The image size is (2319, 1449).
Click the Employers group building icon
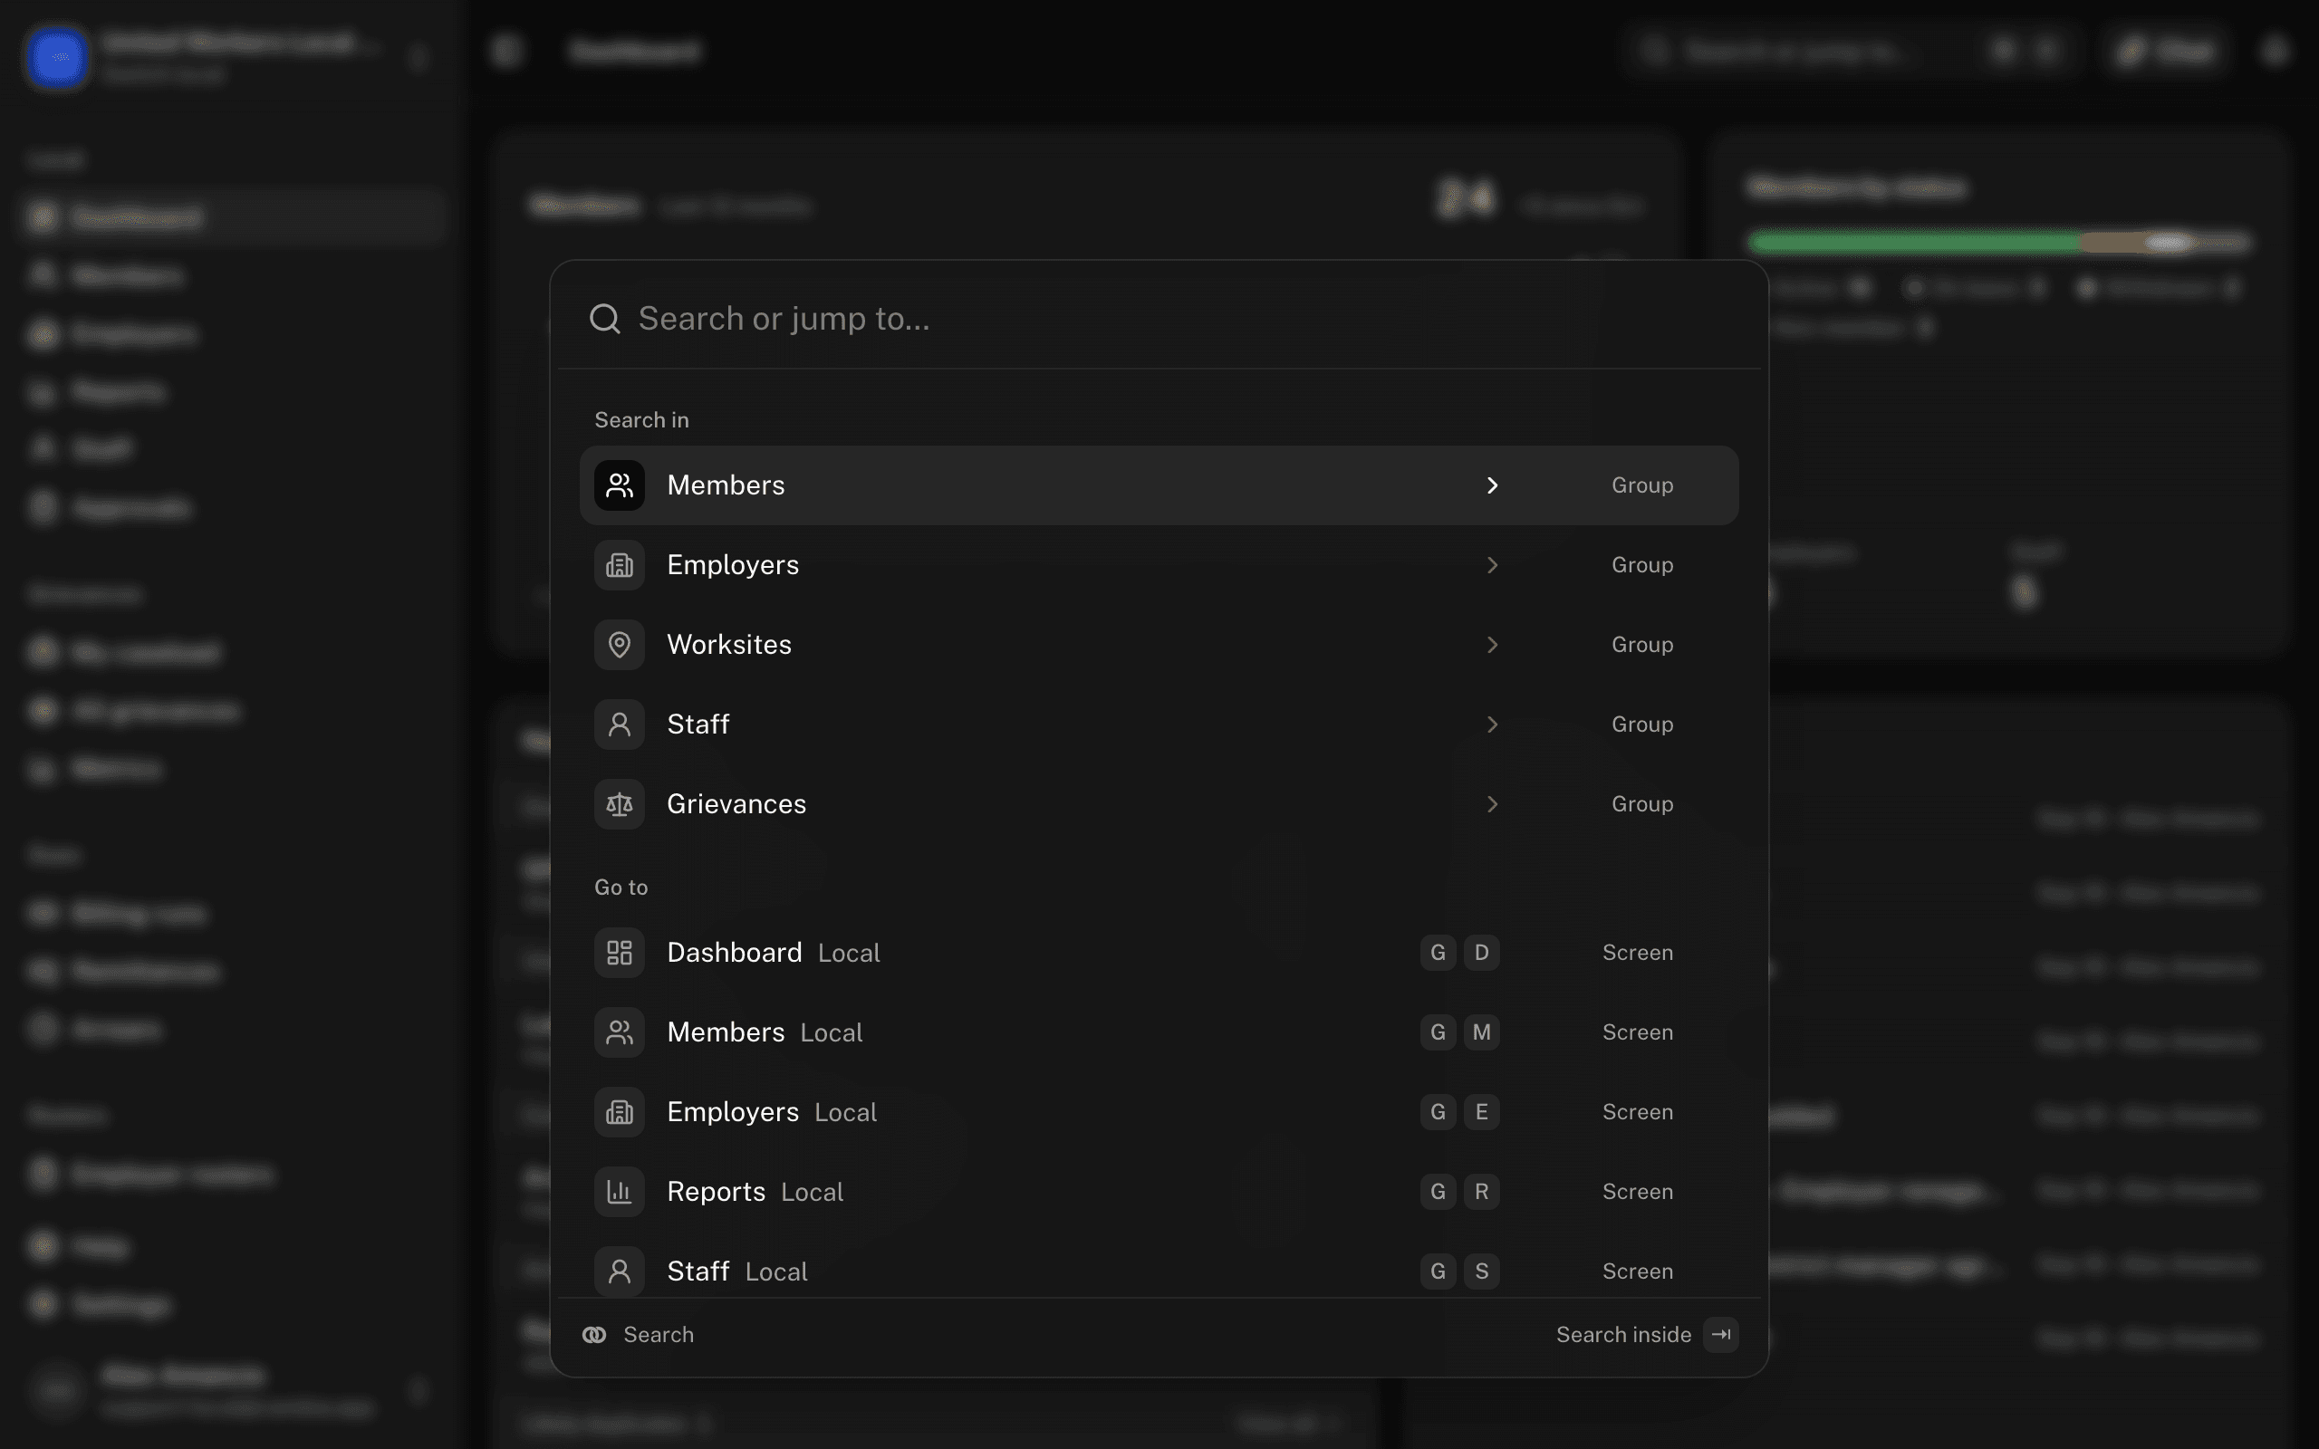pos(619,564)
